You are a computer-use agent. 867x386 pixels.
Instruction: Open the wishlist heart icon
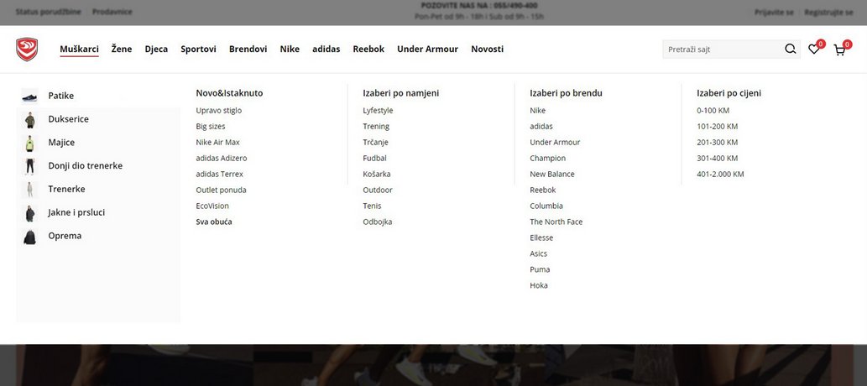[813, 50]
